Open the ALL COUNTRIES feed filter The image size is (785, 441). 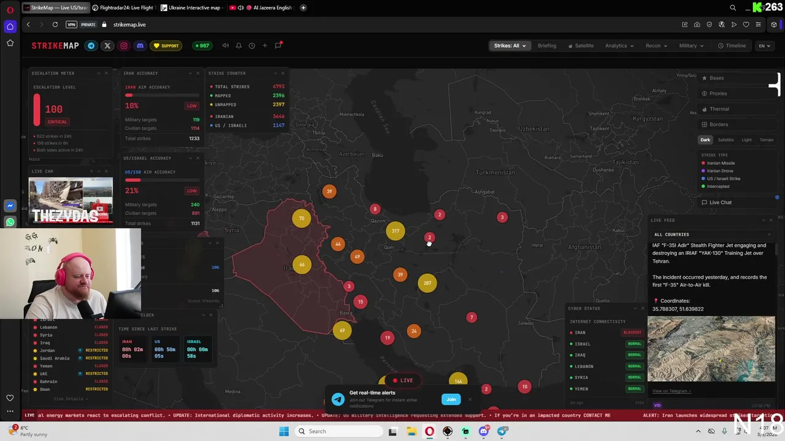click(x=713, y=235)
